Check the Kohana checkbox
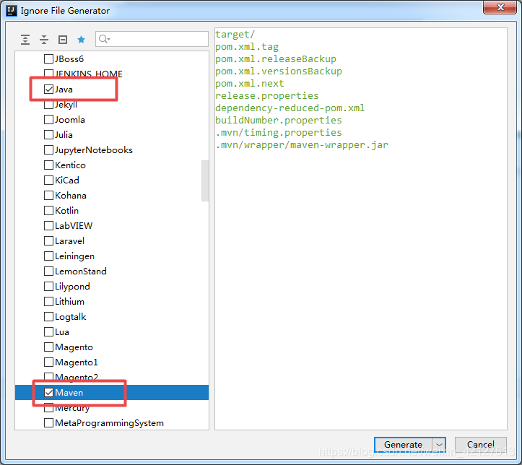Viewport: 522px width, 465px height. (x=48, y=196)
